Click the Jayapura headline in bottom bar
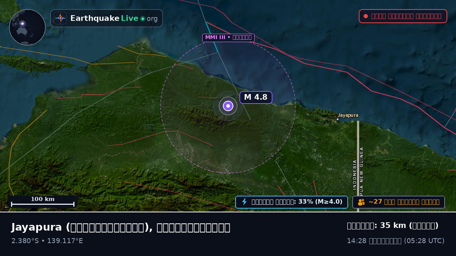Screen dimensions: 456x256 tap(121, 228)
